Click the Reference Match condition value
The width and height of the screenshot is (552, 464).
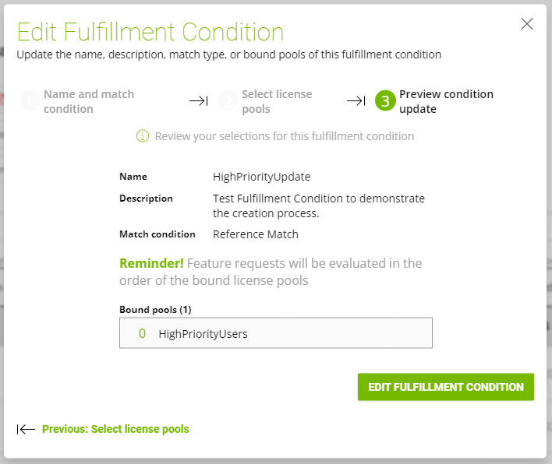256,234
